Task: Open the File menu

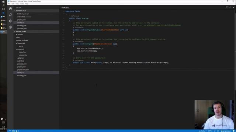Action: 9,4
